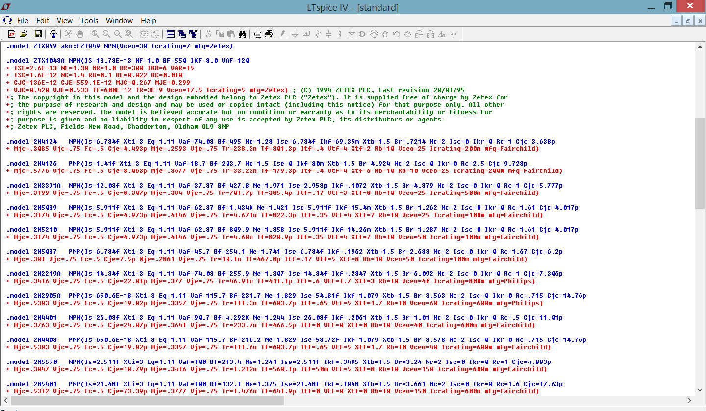Open the View menu
Viewport: 706px width, 411px height.
65,21
